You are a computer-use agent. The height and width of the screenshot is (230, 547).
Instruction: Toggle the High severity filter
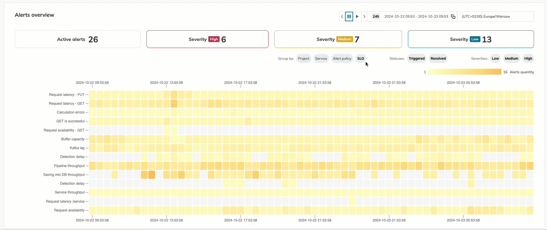[528, 59]
